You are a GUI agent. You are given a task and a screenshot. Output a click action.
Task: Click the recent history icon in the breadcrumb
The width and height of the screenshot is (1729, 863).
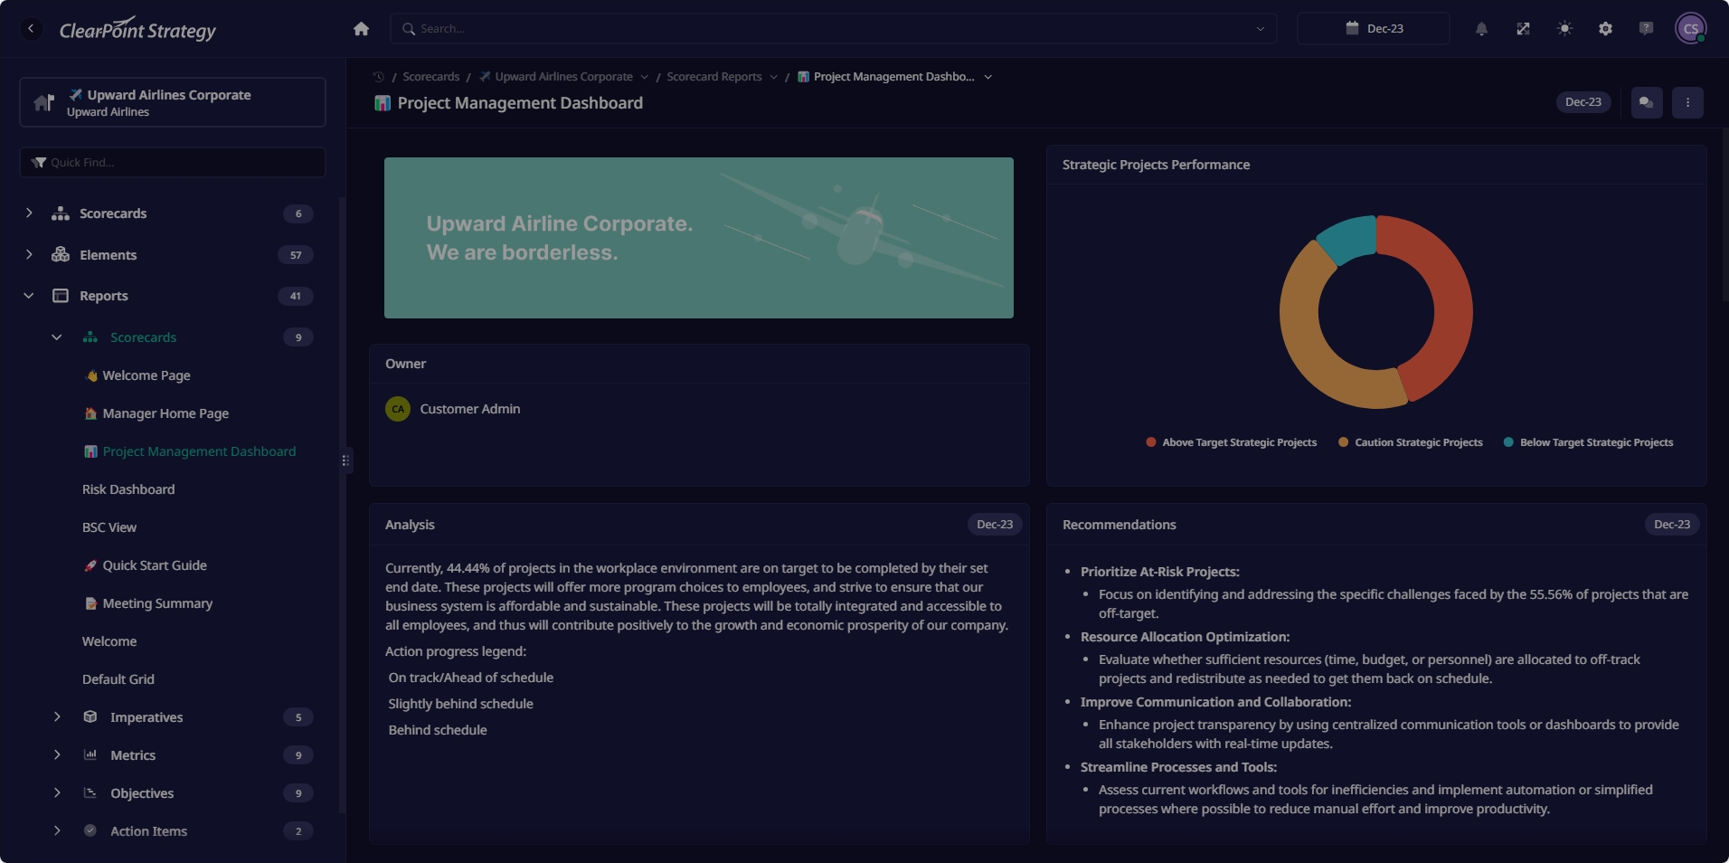point(379,77)
